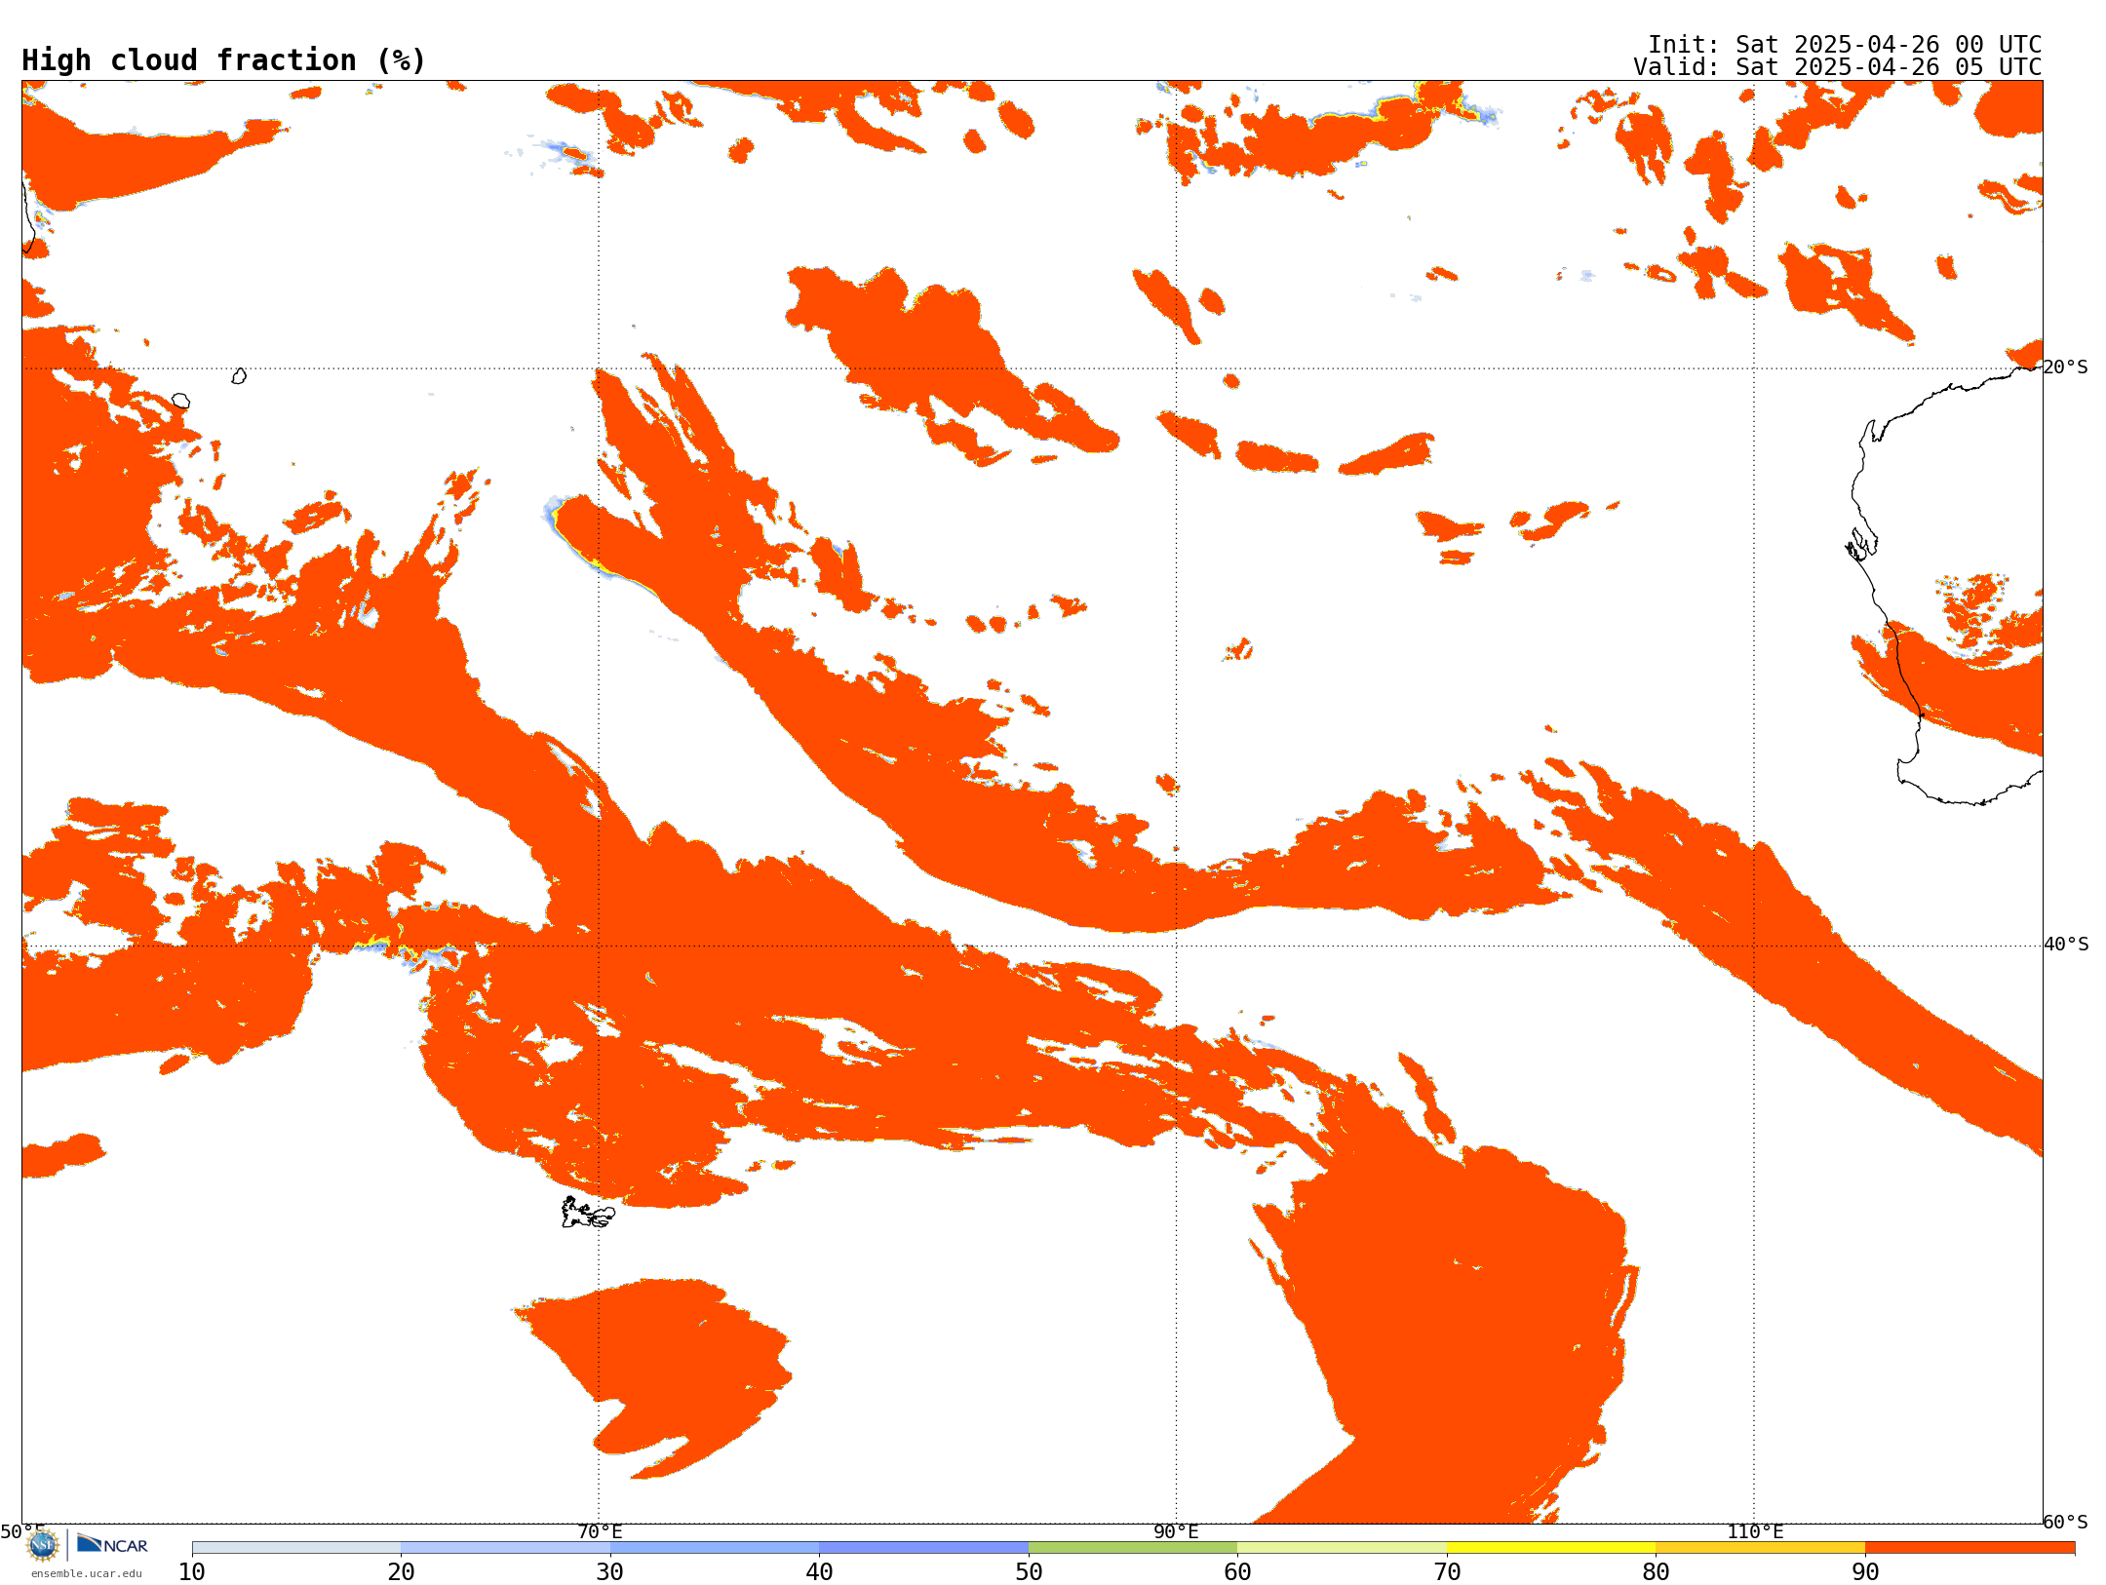
Task: Pick the 30-40 blue colorbar segment
Action: (715, 1548)
